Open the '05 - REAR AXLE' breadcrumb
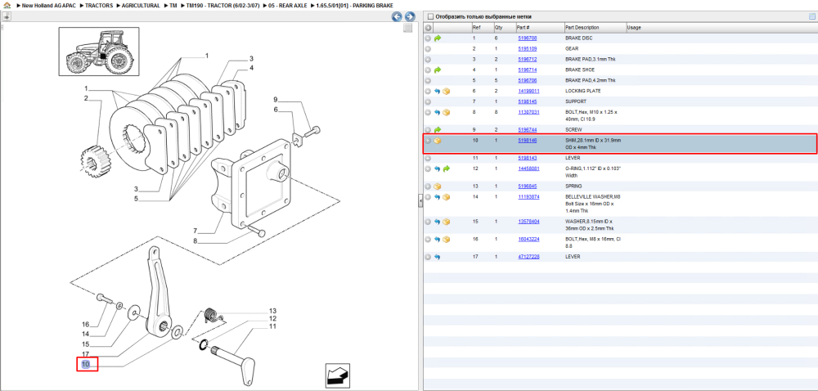 [288, 5]
